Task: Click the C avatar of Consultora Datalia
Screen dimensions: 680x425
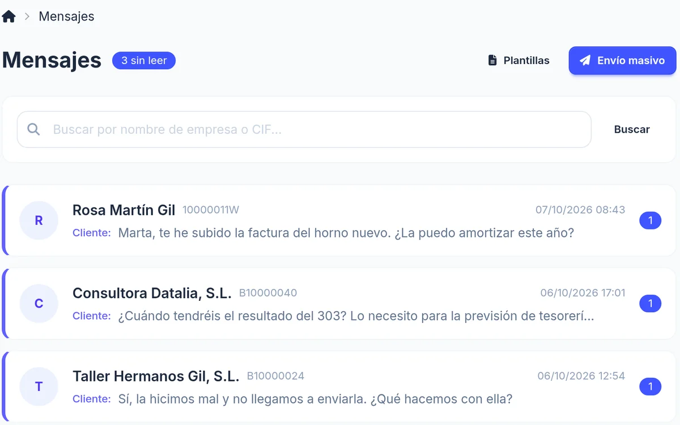Action: [x=39, y=304]
